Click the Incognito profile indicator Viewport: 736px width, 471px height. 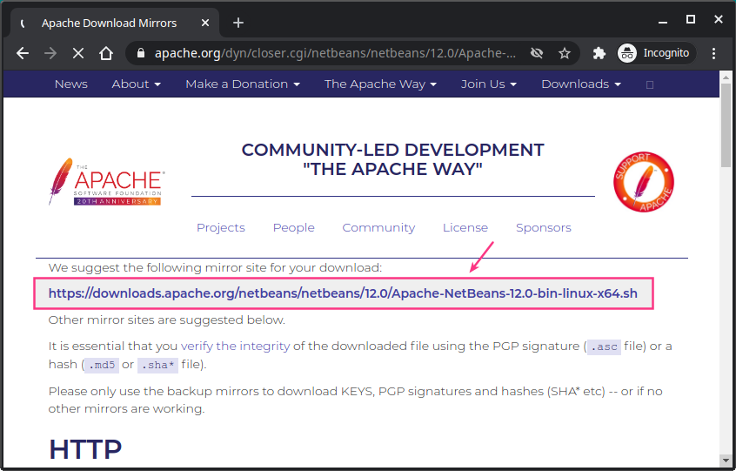[656, 53]
